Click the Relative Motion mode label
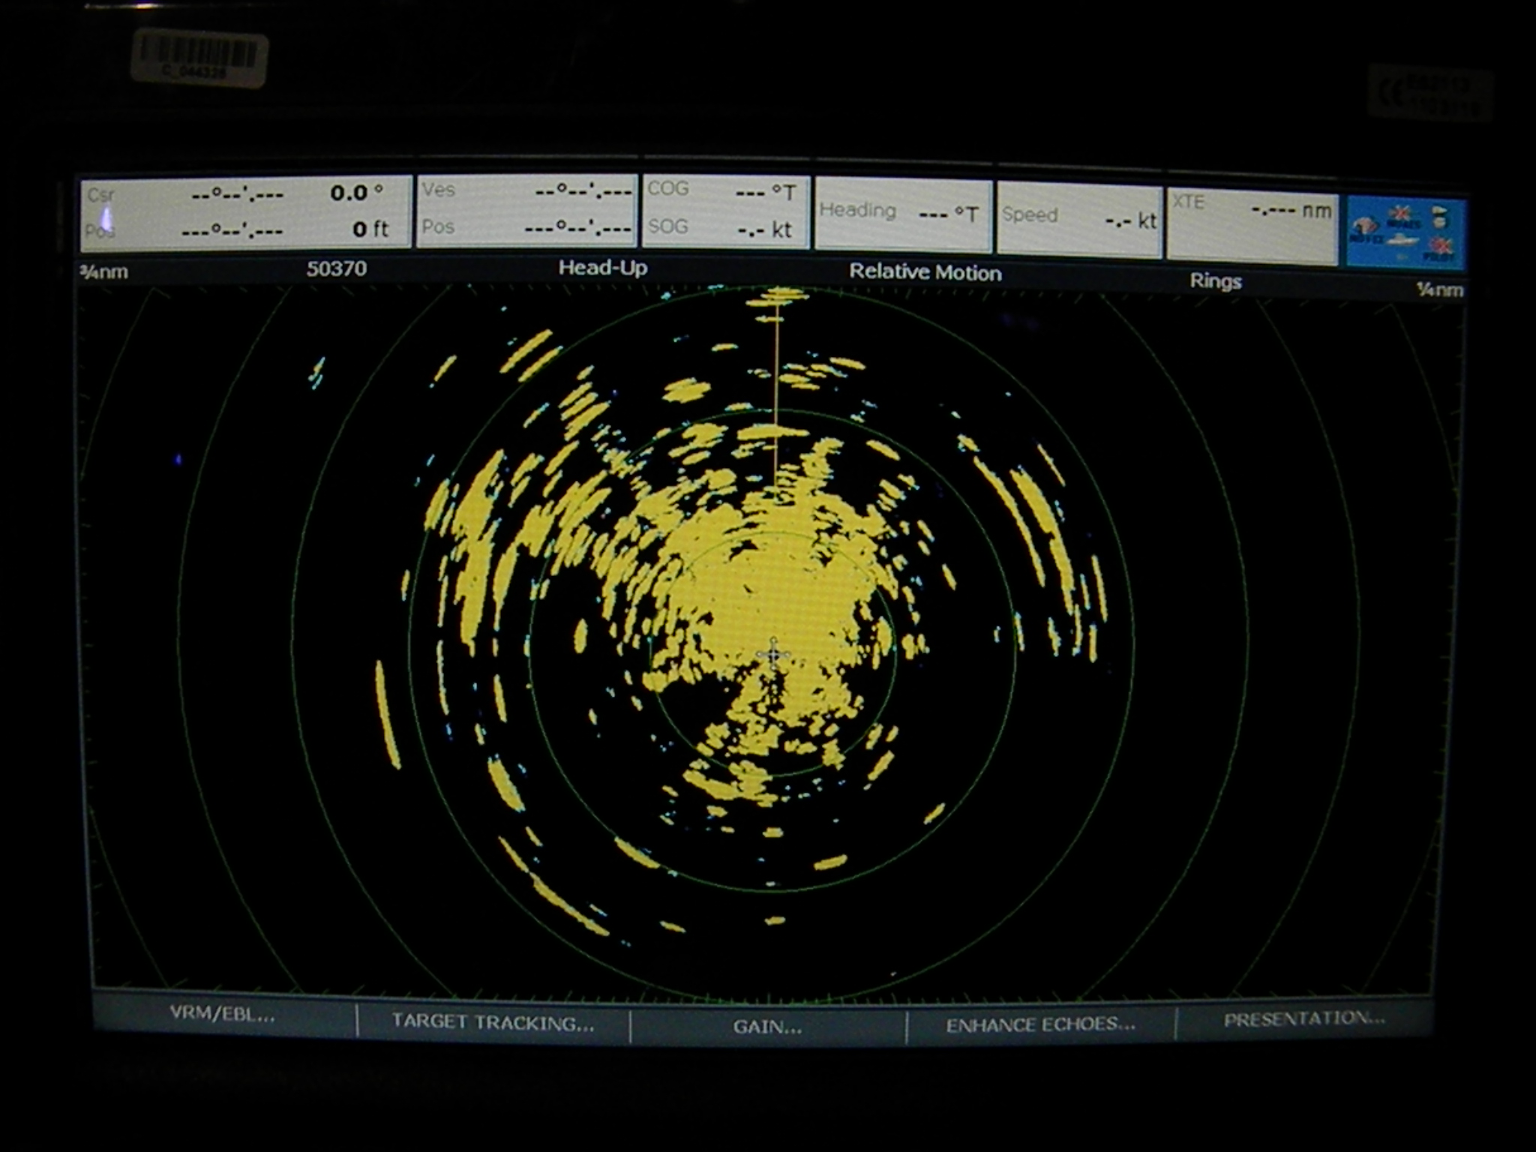 925,272
